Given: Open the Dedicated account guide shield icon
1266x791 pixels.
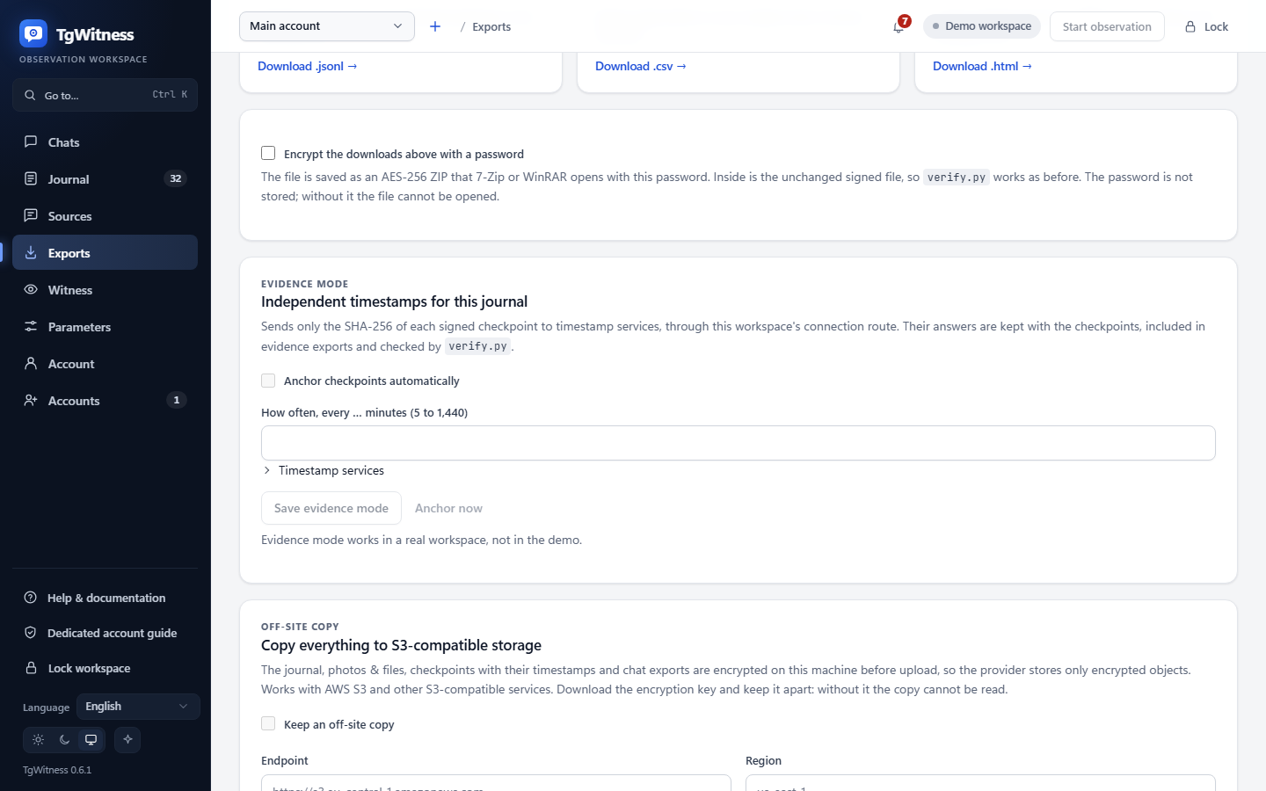Looking at the screenshot, I should [31, 633].
